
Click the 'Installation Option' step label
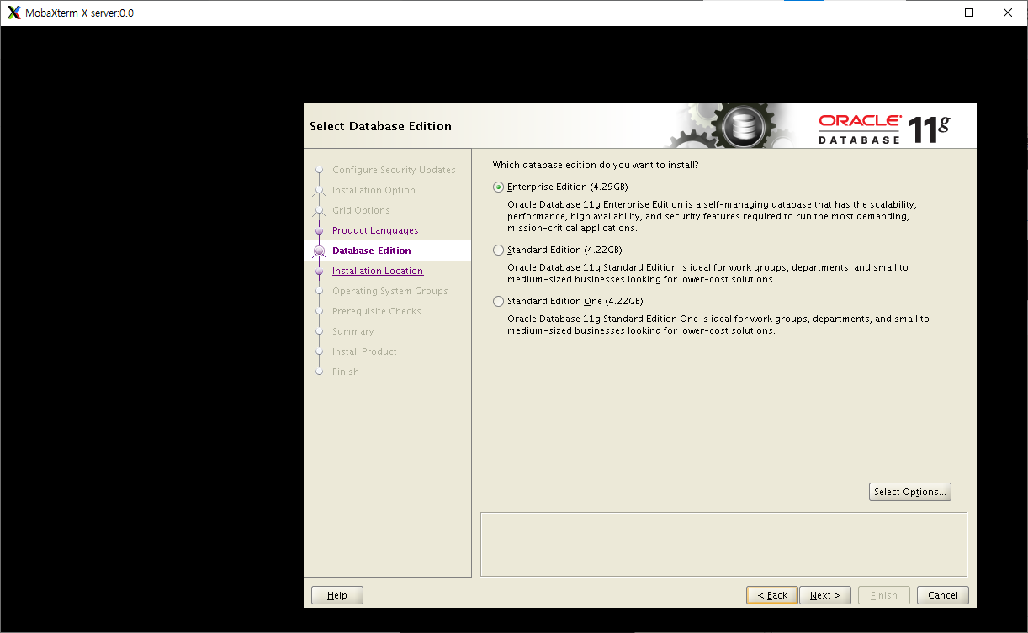pos(374,190)
